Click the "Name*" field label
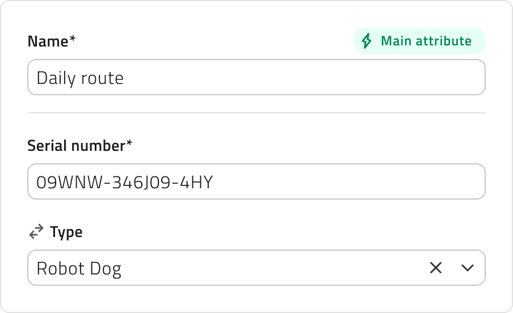Screen dimensions: 513x313 click(x=48, y=41)
